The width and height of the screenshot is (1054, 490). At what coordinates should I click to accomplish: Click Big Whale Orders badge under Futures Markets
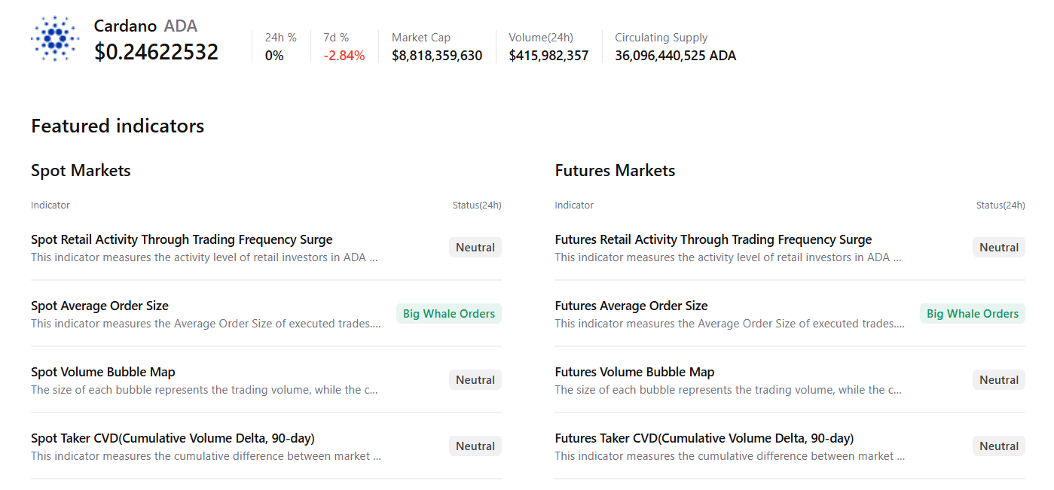coord(973,314)
